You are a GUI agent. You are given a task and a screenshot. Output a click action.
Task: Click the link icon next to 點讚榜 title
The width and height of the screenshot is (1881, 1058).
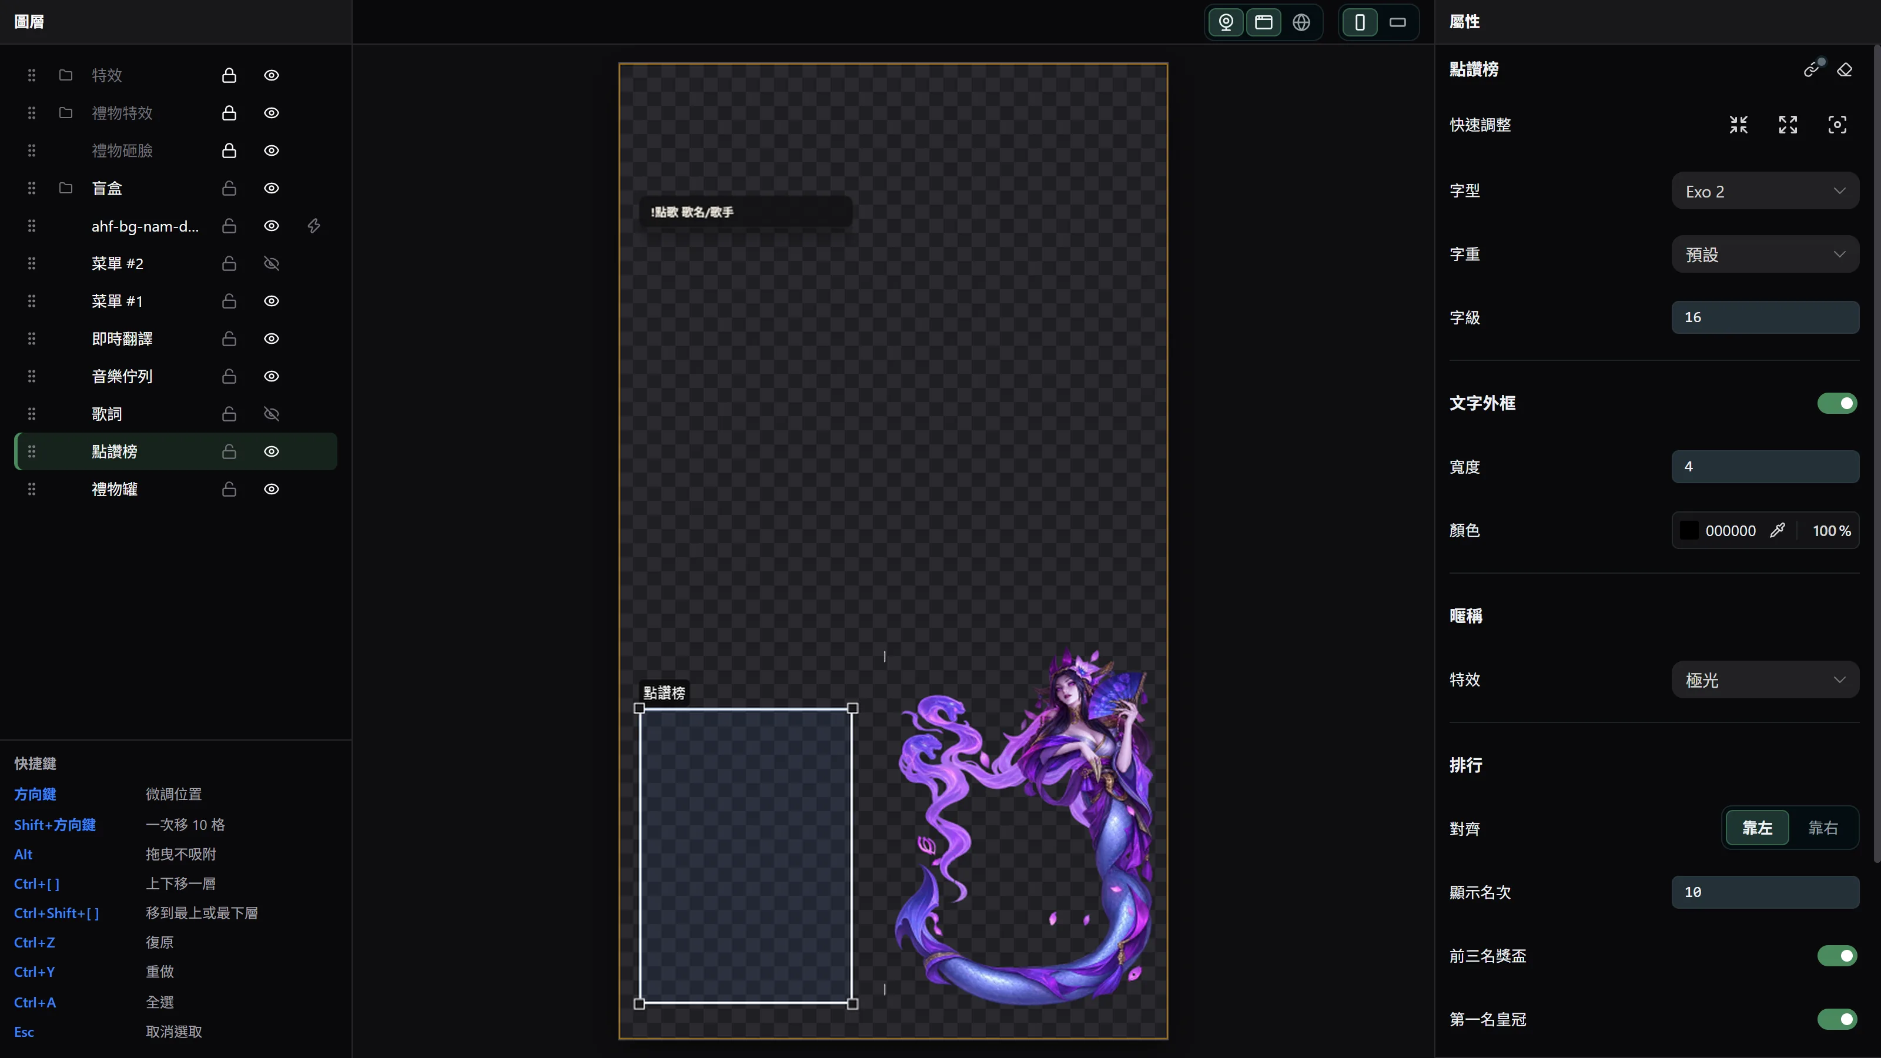click(1812, 69)
